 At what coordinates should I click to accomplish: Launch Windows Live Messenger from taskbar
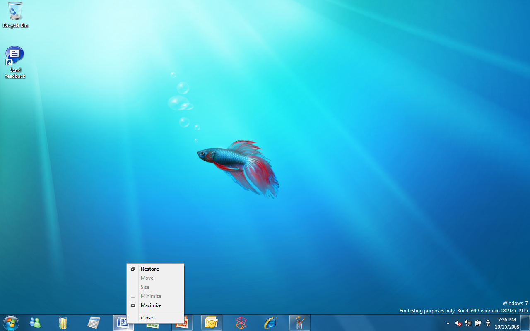(x=35, y=322)
